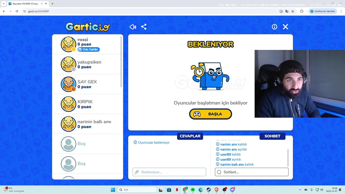345x194 pixels.
Task: Click the "user89 katıldı" chat message
Action: [x=228, y=154]
